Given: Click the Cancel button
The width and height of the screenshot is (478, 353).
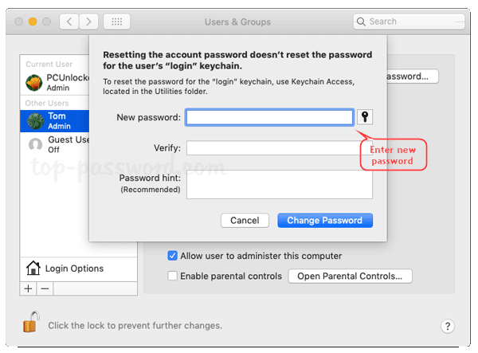Looking at the screenshot, I should coord(245,220).
